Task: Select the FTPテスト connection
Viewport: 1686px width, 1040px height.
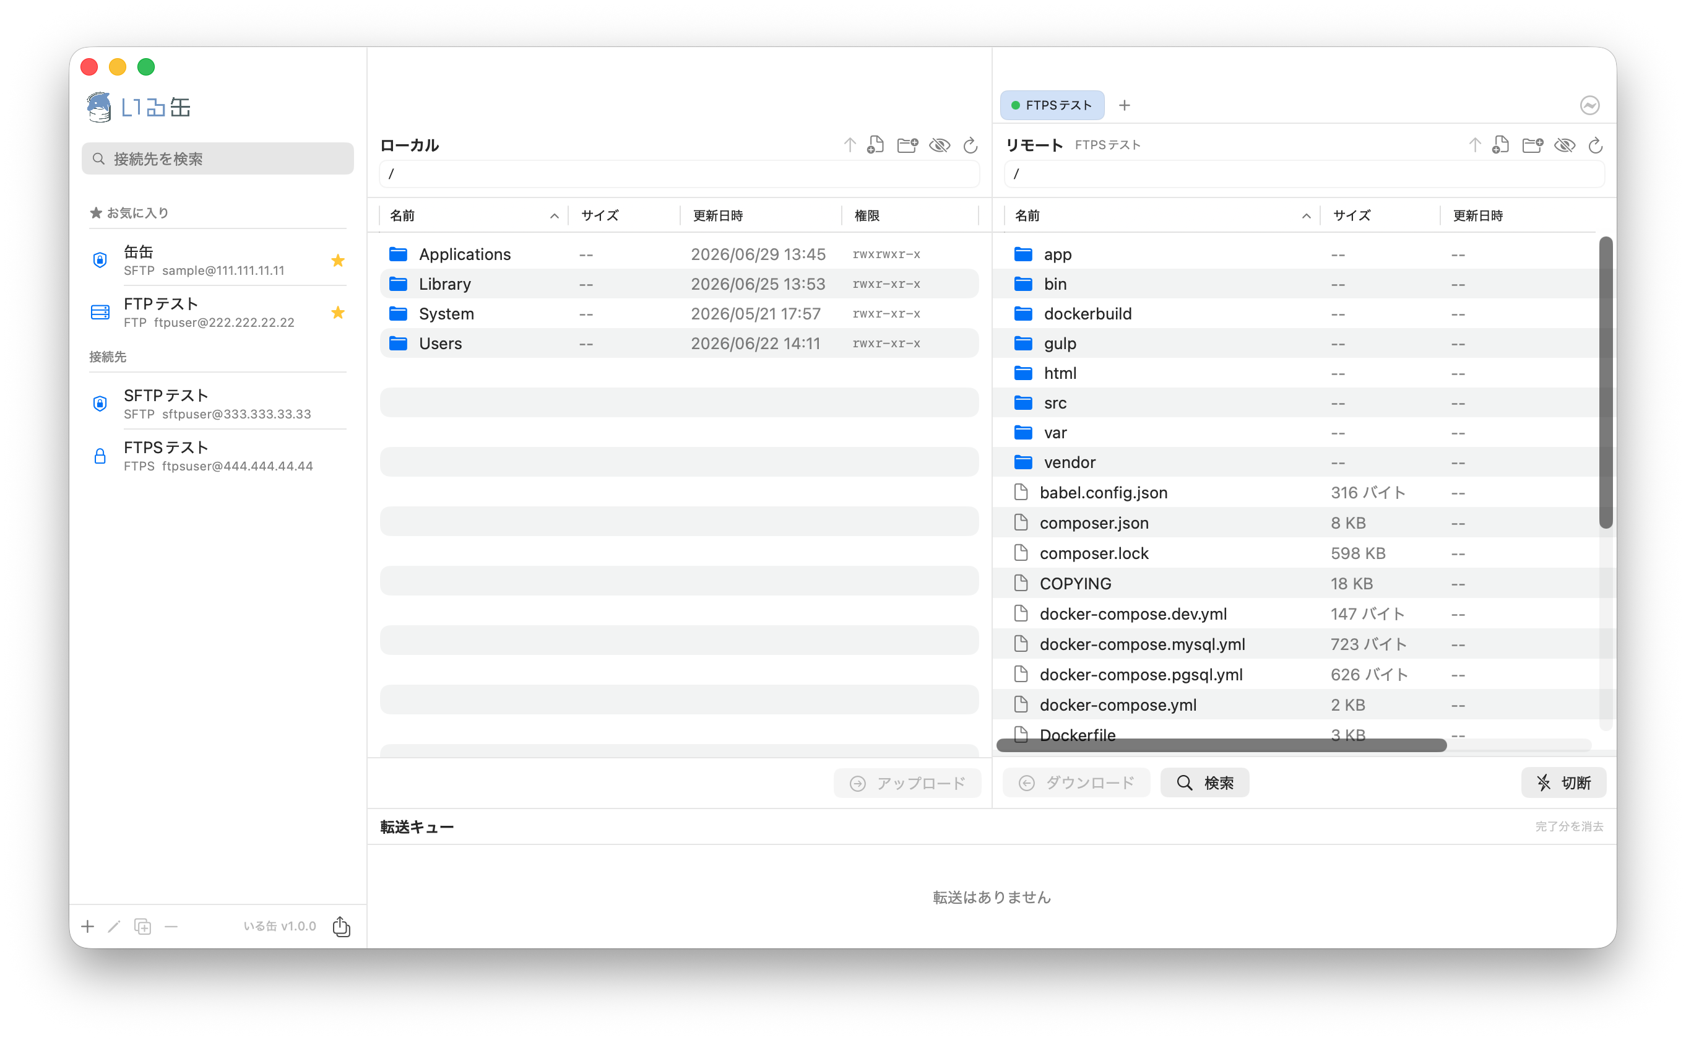Action: click(217, 312)
